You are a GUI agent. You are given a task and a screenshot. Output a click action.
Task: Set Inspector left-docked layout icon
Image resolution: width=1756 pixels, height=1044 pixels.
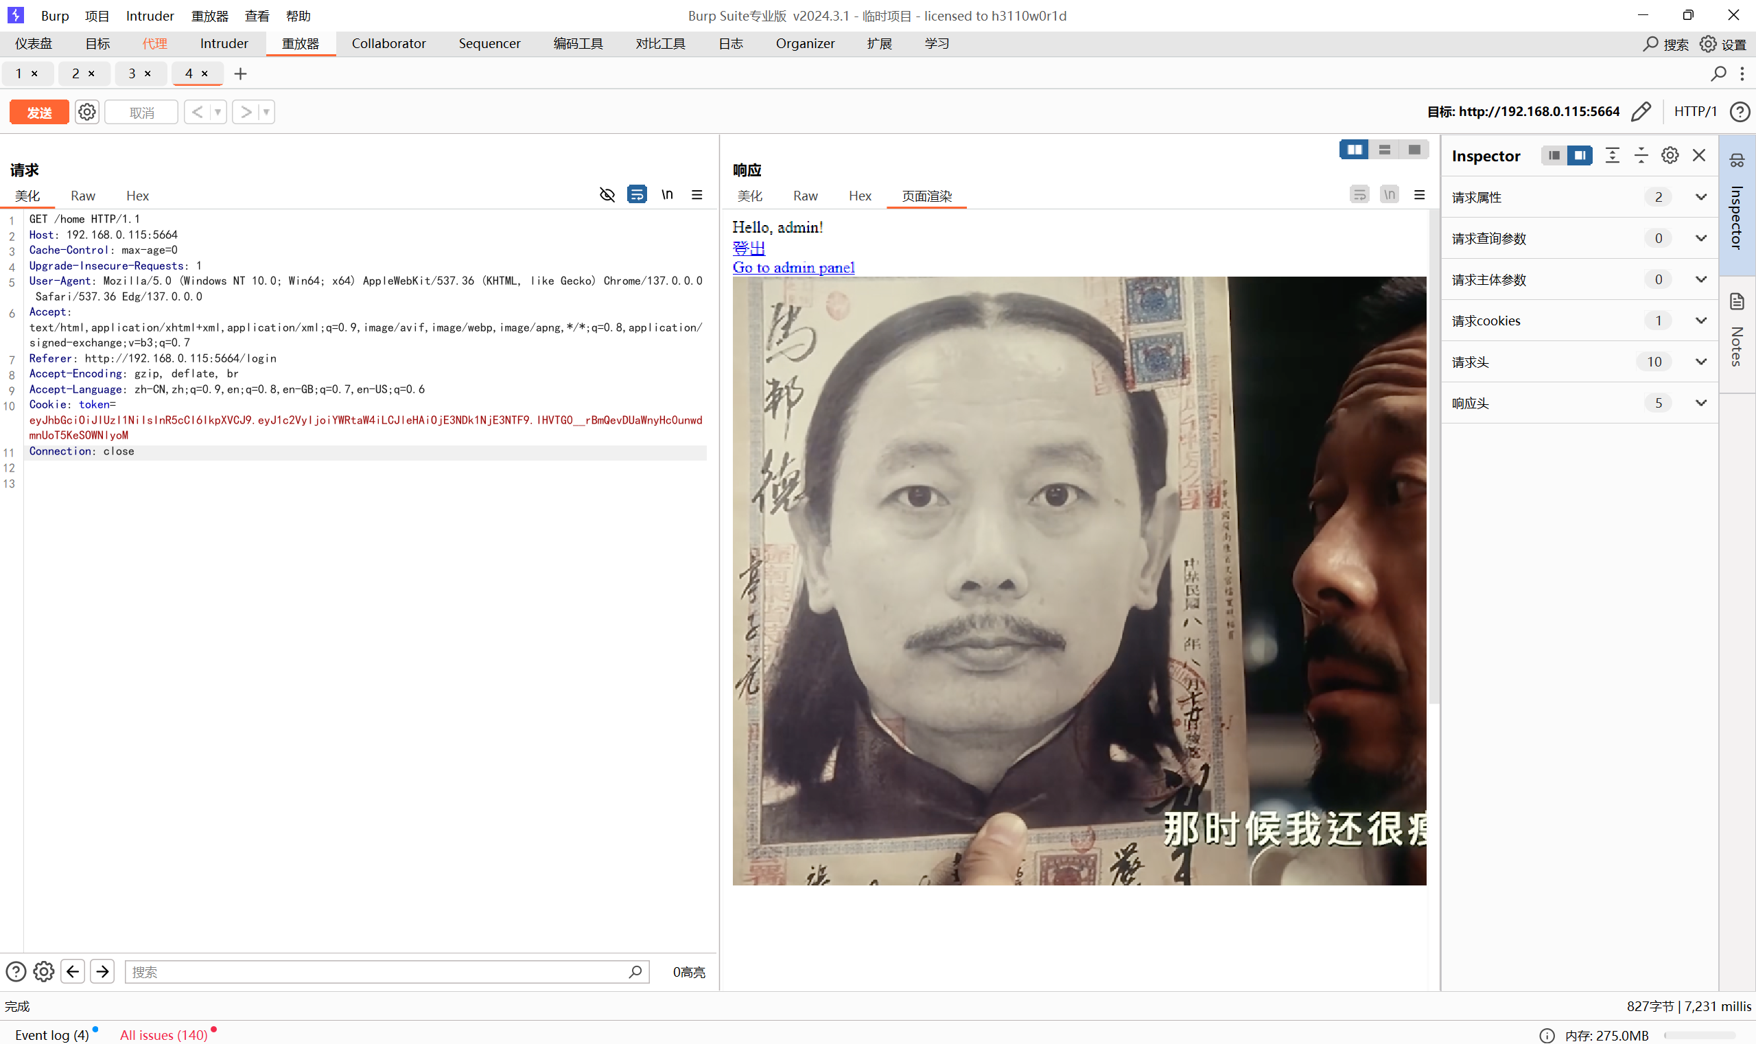(x=1554, y=156)
